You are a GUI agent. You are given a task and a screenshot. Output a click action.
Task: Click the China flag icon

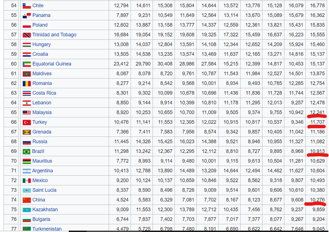pyautogui.click(x=27, y=200)
